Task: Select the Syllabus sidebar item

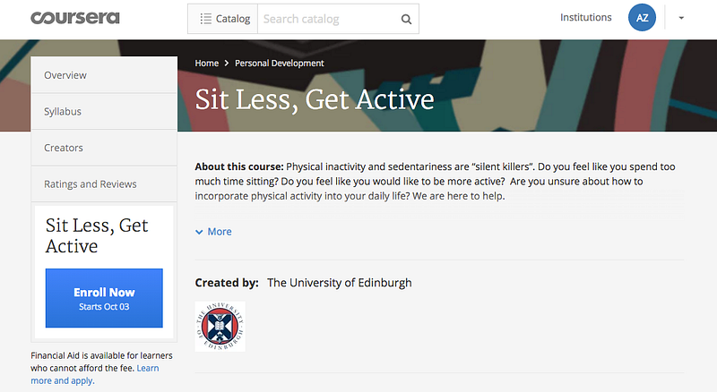Action: pos(104,112)
